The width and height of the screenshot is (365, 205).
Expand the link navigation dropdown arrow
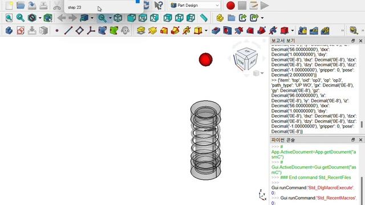coord(92,18)
